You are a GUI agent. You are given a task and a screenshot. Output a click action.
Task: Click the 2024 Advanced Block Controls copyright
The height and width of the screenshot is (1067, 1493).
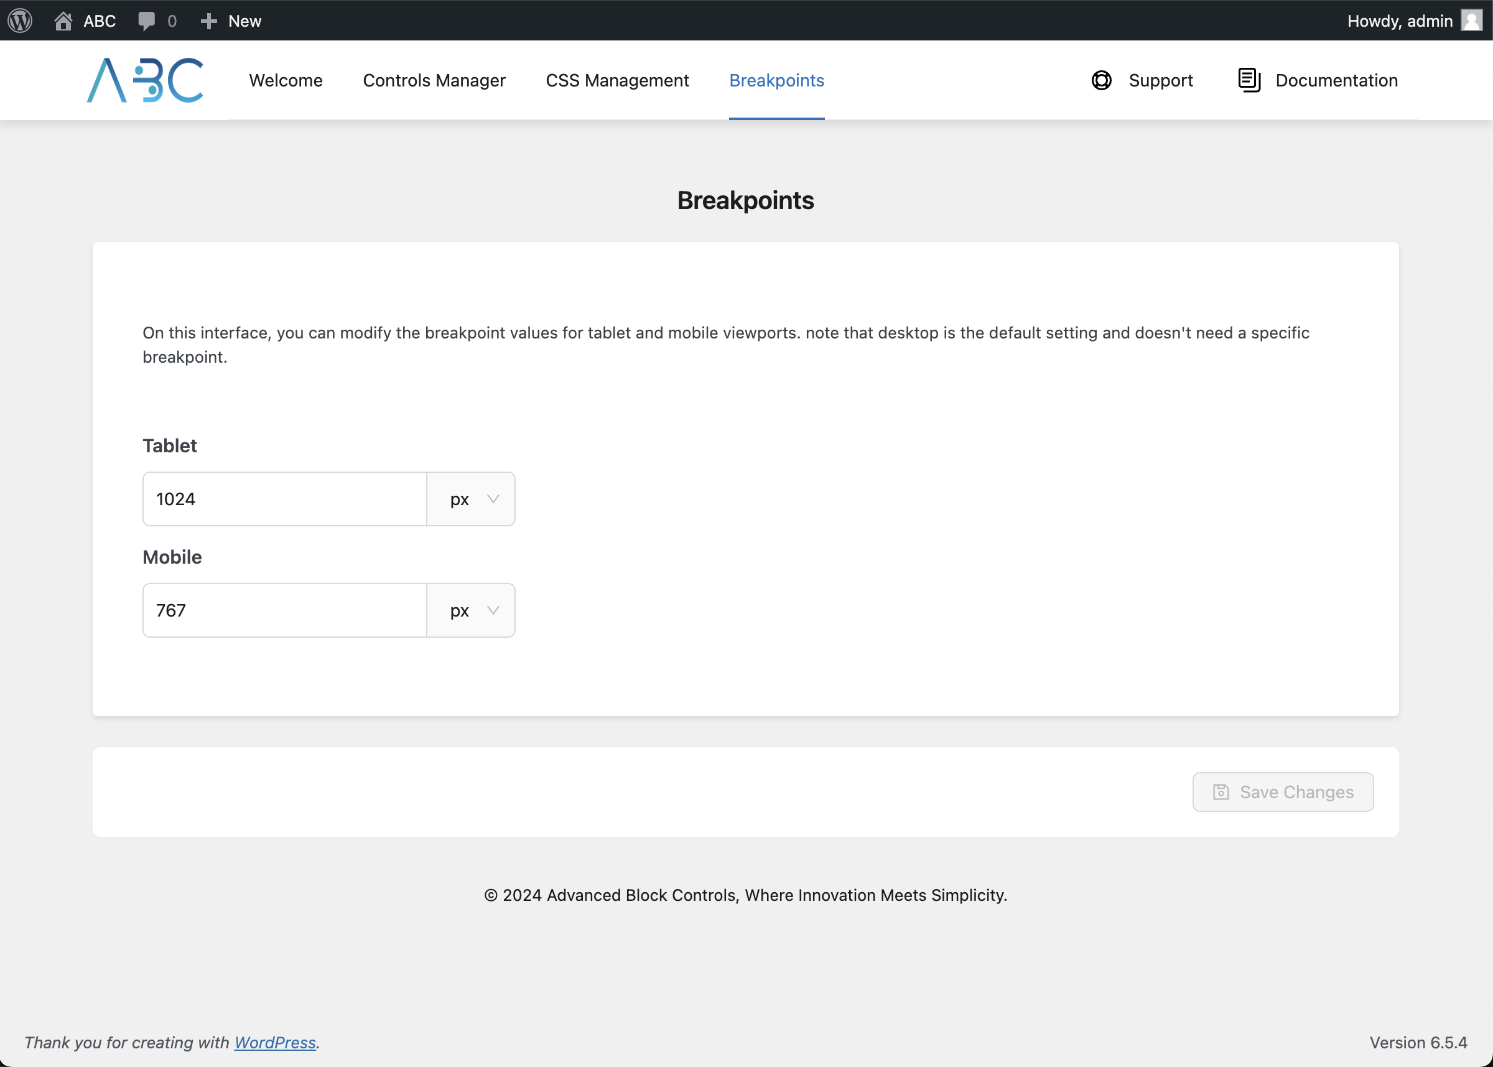point(745,895)
